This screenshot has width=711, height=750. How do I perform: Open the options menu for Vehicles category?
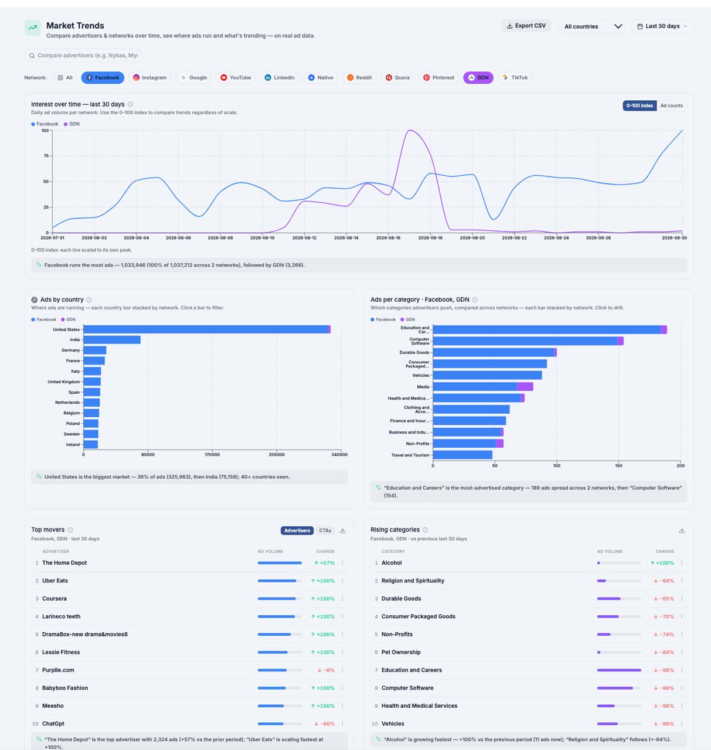click(x=682, y=724)
